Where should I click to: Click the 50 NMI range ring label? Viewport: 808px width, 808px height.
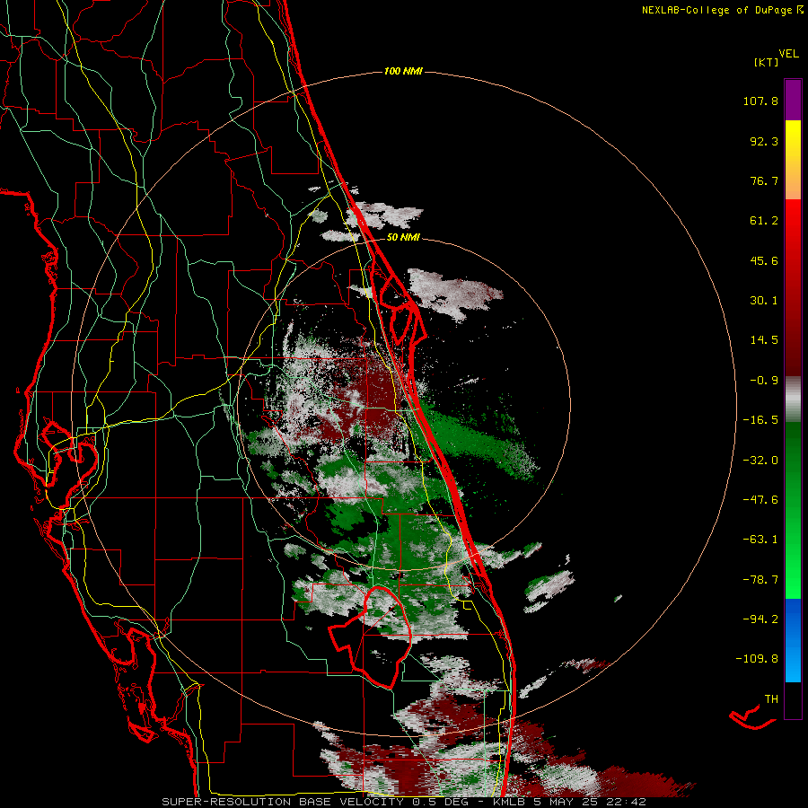pos(403,238)
